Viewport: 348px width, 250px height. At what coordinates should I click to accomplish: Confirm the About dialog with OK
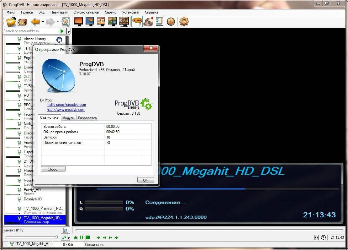[145, 180]
